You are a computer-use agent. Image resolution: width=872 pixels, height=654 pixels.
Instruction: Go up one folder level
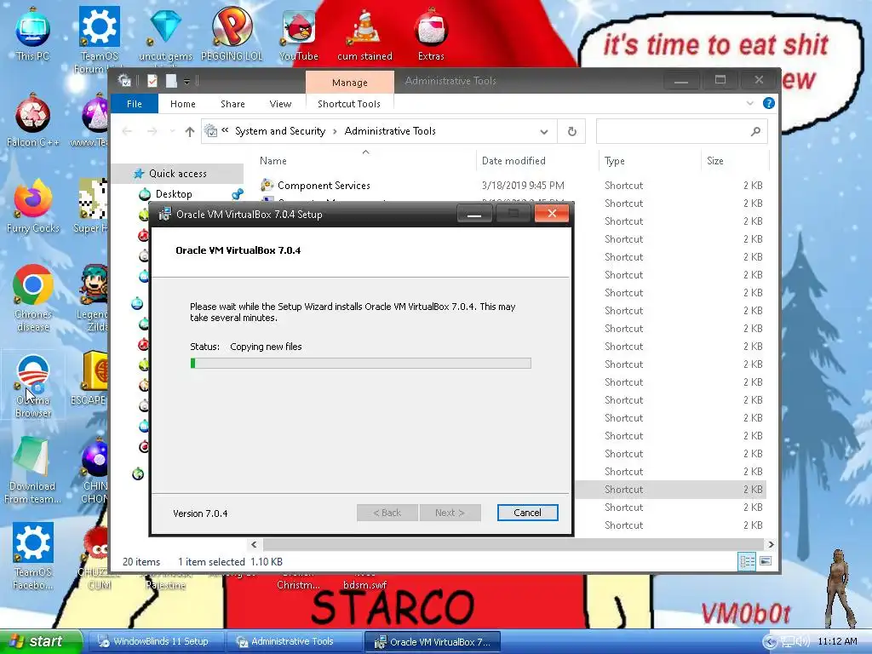coord(190,131)
